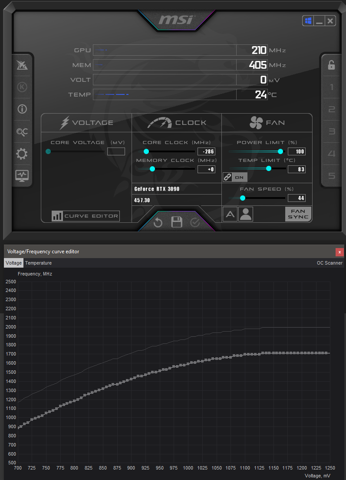Click the MSI logo at top

(176, 20)
